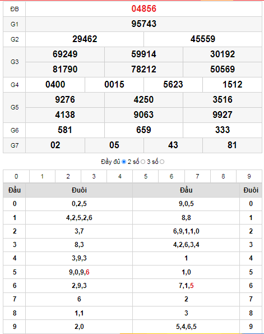The image size is (264, 334).
Task: Click the G6 number 659
Action: 143,130
